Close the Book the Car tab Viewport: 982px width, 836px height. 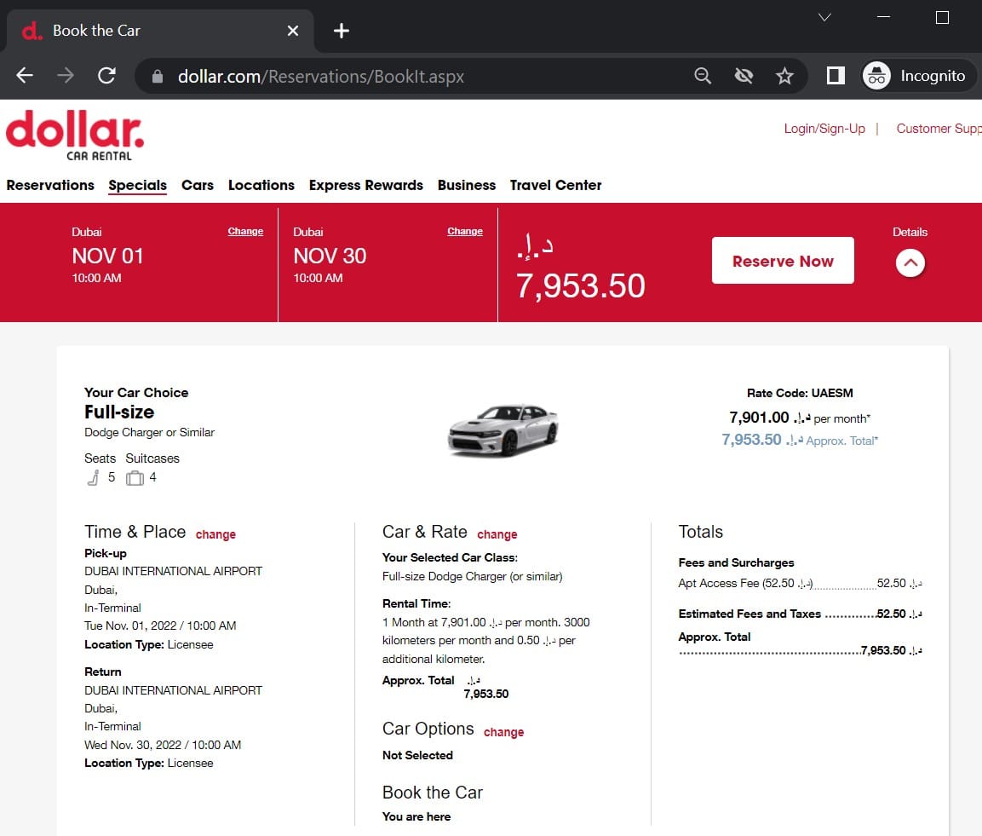pos(292,30)
